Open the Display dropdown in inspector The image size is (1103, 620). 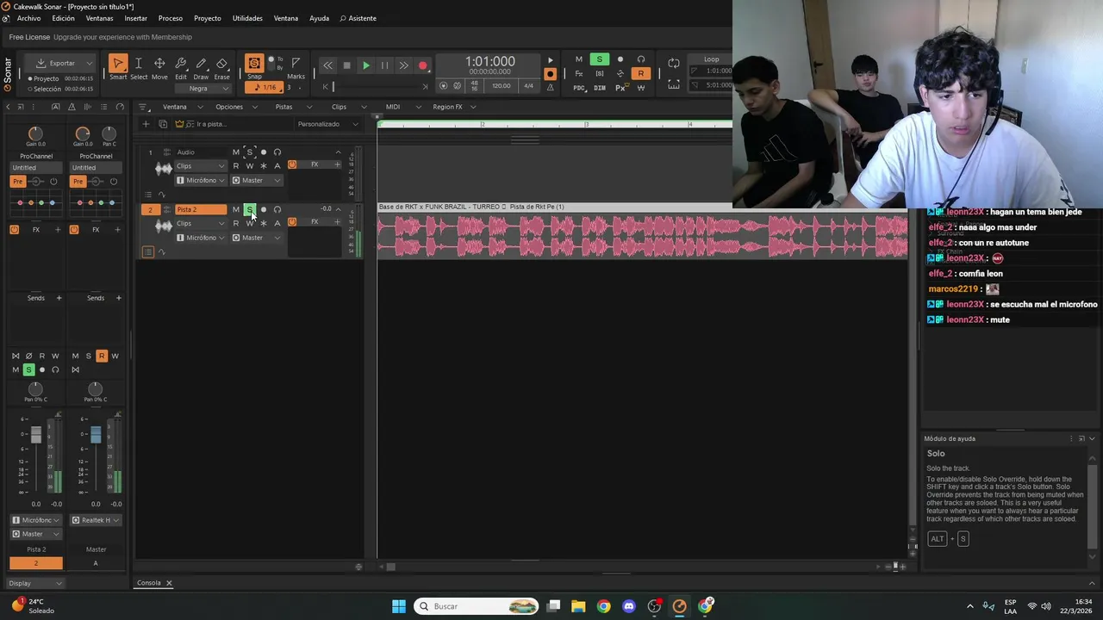35,583
